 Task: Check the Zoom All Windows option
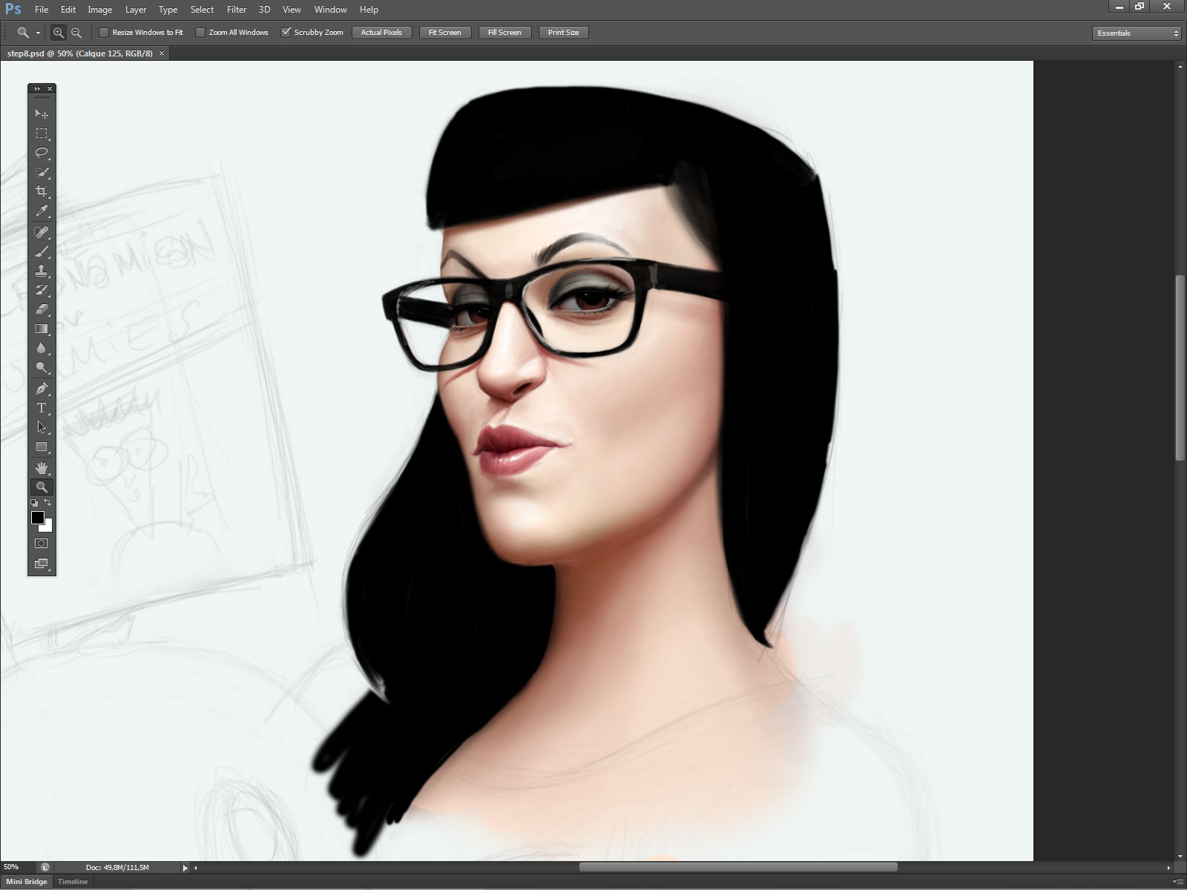tap(200, 33)
